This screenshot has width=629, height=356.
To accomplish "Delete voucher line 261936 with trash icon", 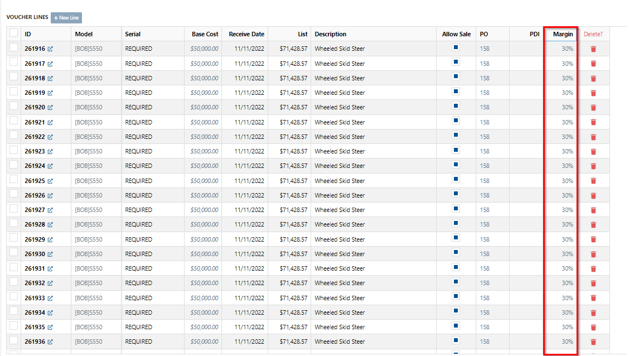I will (x=593, y=342).
